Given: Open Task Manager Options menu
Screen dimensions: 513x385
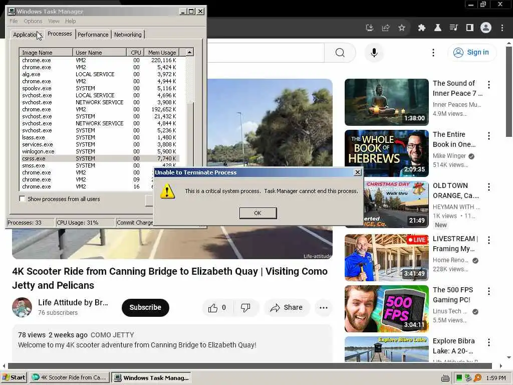Looking at the screenshot, I should coord(33,21).
